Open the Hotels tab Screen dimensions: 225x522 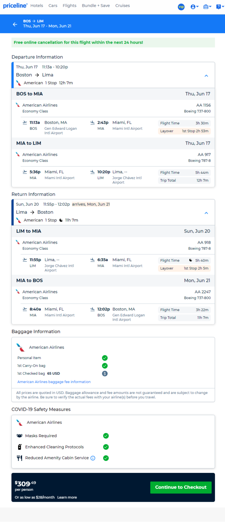[37, 6]
